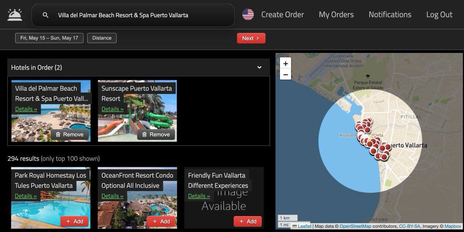Click Park Royal Homestay Los Tules hotel title

tap(51, 180)
